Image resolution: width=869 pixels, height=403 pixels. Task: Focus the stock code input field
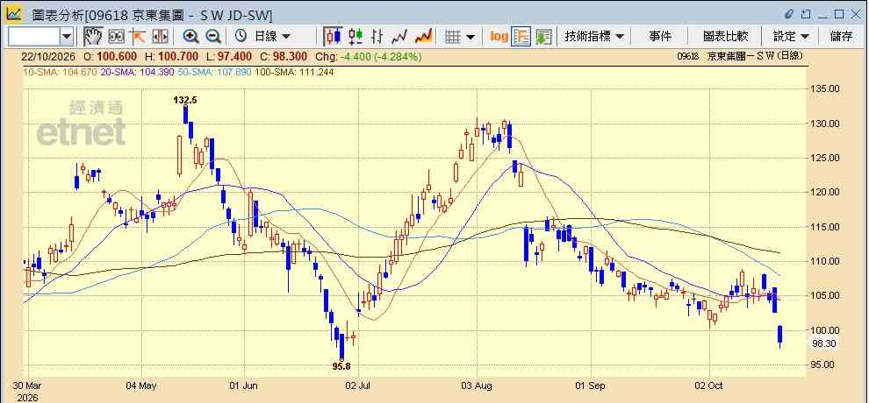point(34,37)
